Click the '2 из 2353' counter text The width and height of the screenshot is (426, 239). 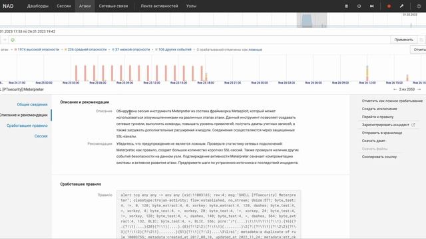point(407,90)
